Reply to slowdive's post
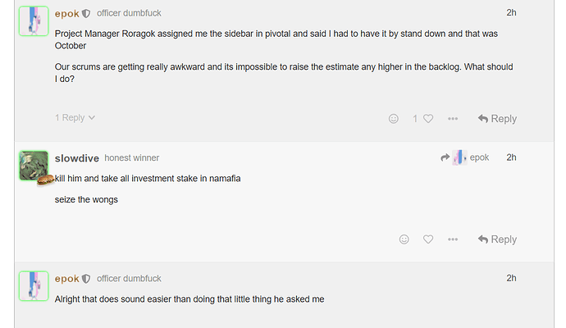566x328 pixels. (x=497, y=239)
